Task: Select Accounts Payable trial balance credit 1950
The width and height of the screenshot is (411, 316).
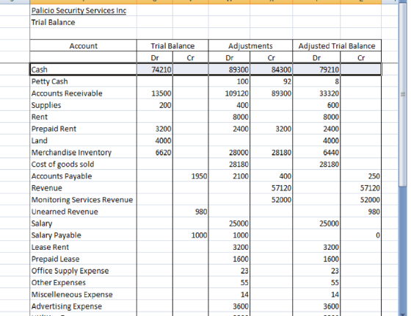Action: (191, 176)
